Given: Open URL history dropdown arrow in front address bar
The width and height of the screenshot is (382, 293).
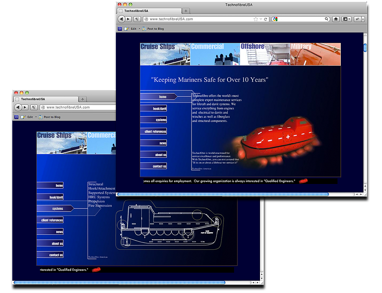Looking at the screenshot, I should (261, 19).
